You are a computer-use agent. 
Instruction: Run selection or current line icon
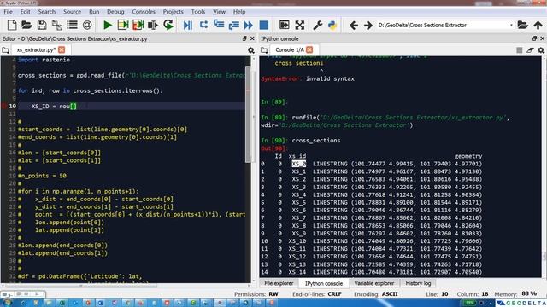(x=153, y=25)
